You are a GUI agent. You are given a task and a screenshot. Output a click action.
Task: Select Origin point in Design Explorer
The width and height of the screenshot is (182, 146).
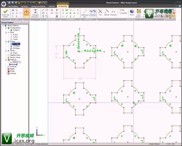click(15, 53)
